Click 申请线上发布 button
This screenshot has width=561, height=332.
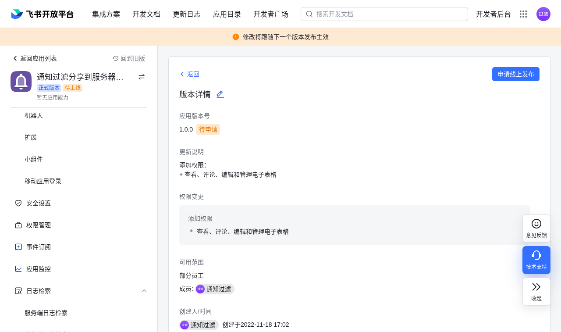[x=516, y=74]
